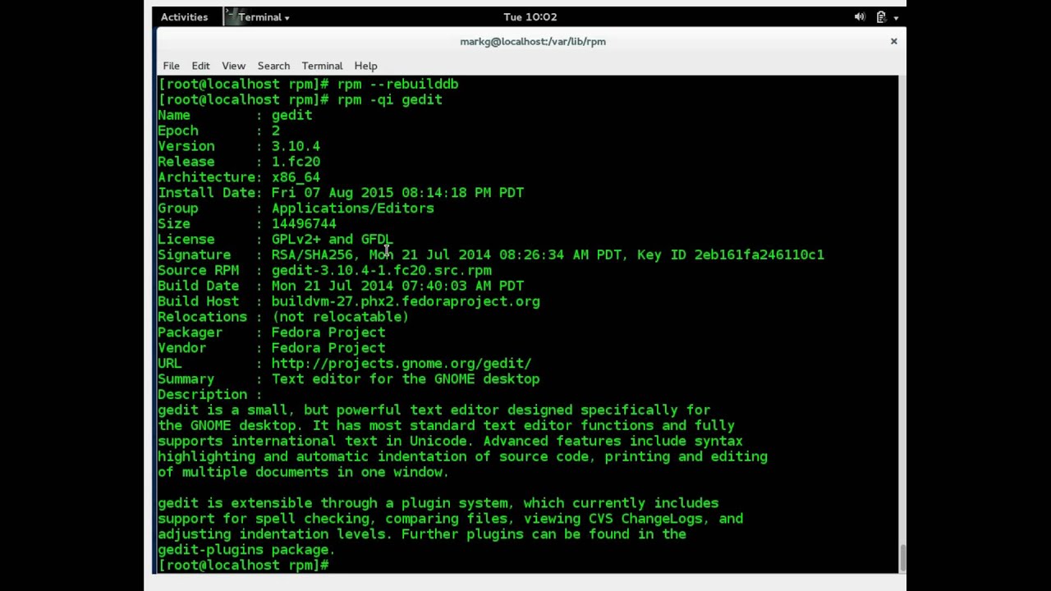The height and width of the screenshot is (591, 1051).
Task: Click the build host buildvm-27.phx2.fedoraproject.org
Action: [x=406, y=302]
